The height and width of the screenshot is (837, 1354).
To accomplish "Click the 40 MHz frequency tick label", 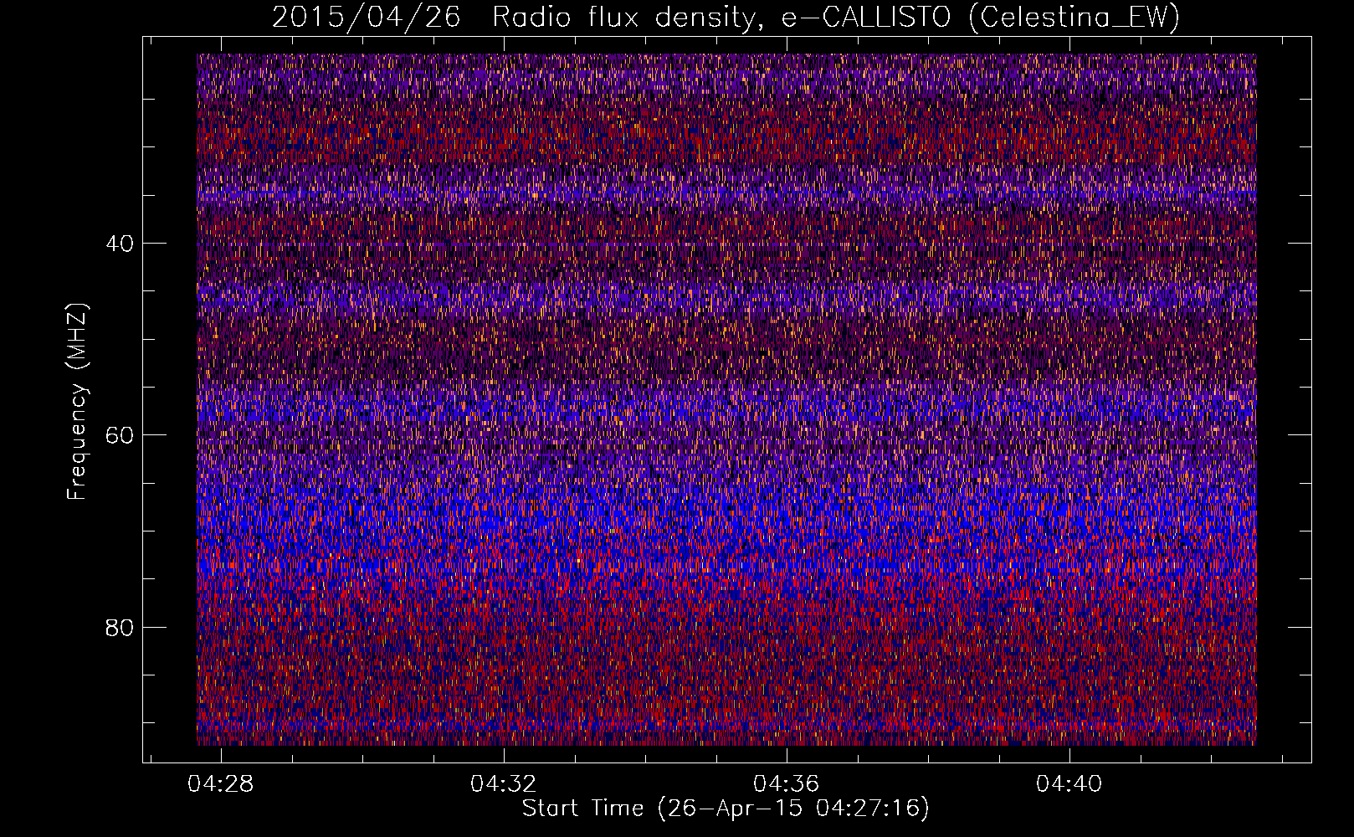I will [x=120, y=244].
